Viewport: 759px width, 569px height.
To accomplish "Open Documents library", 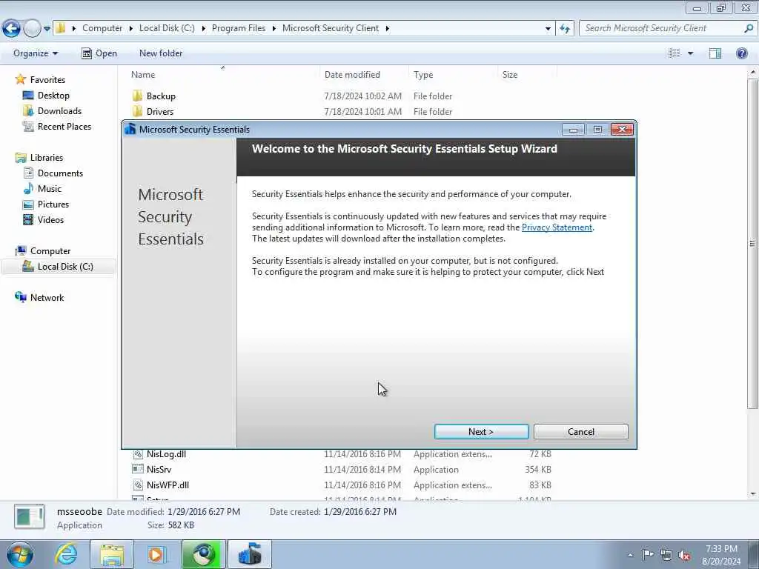I will point(60,173).
